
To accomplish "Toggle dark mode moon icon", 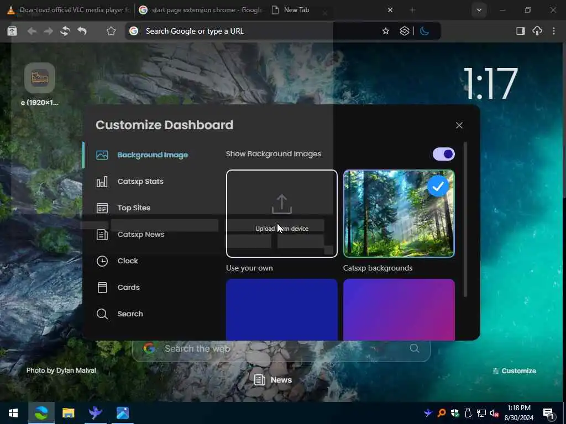I will pyautogui.click(x=424, y=31).
